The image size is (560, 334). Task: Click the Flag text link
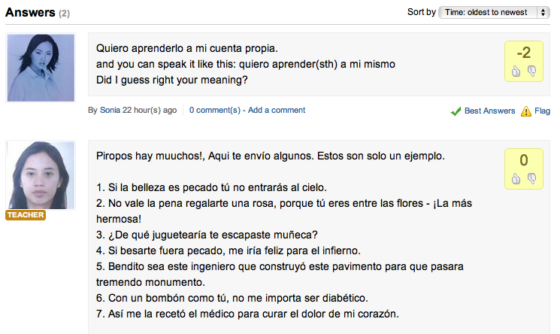tap(543, 111)
